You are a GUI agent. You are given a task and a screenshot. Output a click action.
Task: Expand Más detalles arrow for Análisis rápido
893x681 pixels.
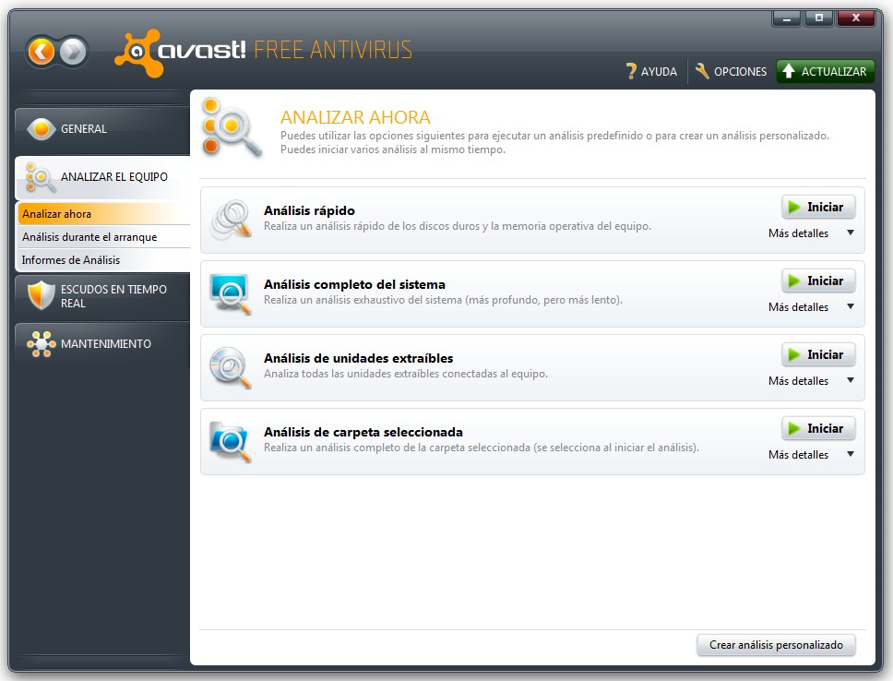[x=851, y=233]
